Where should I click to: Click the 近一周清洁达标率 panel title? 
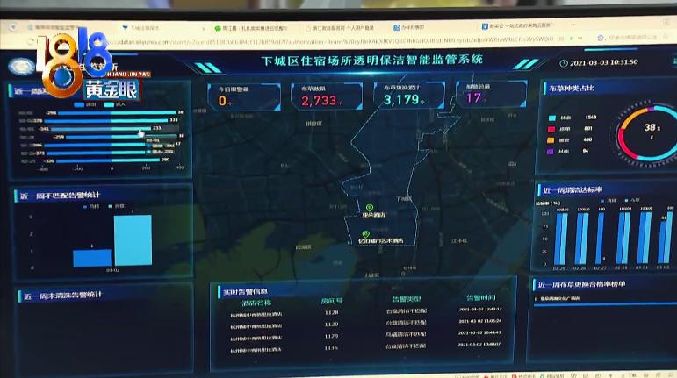coord(573,190)
